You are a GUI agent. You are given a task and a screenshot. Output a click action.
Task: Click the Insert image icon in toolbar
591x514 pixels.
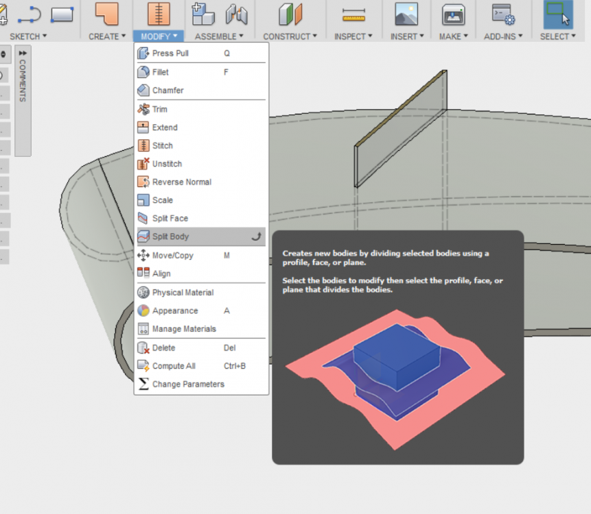coord(406,14)
